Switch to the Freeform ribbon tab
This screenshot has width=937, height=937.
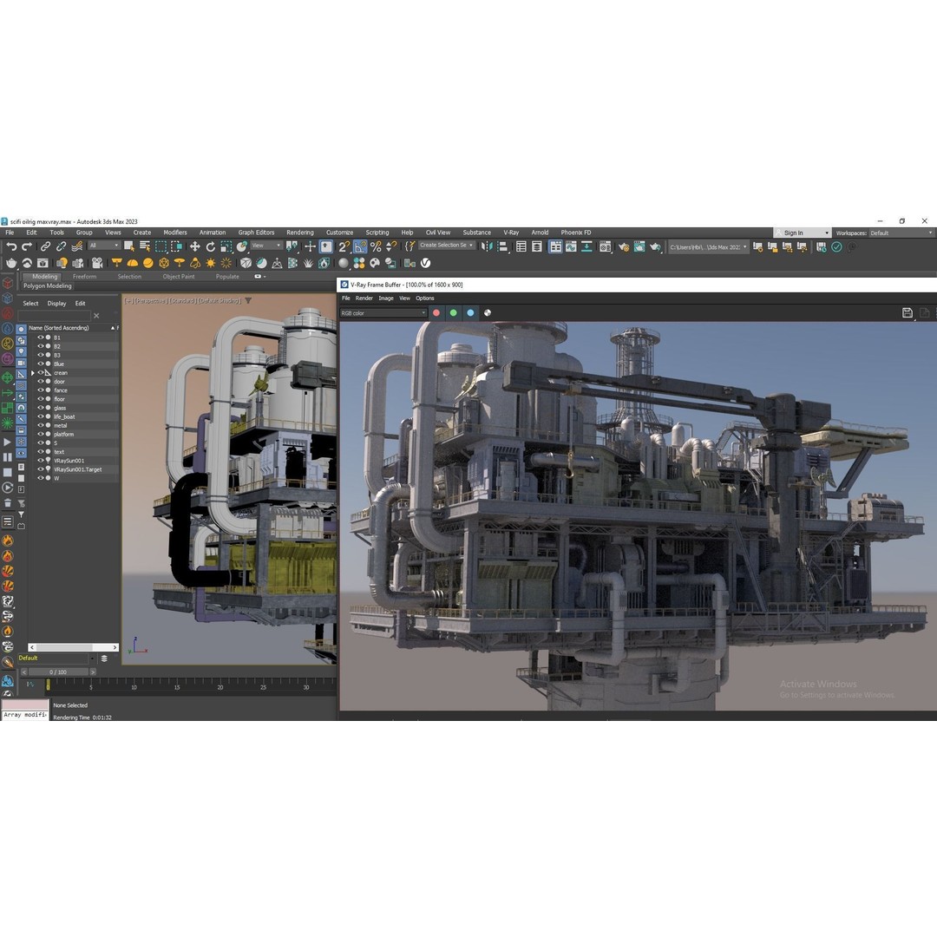84,276
